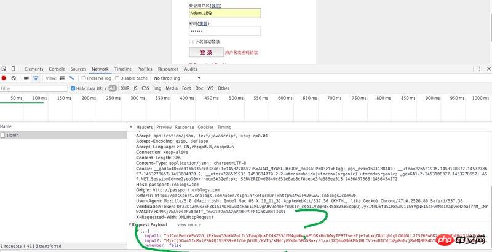Screen dimensions: 492x252
Task: Stop recording with the red record button
Action: tap(4, 78)
